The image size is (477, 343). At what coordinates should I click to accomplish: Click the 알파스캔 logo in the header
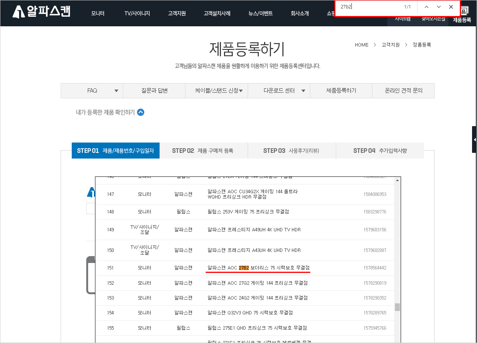pos(42,12)
